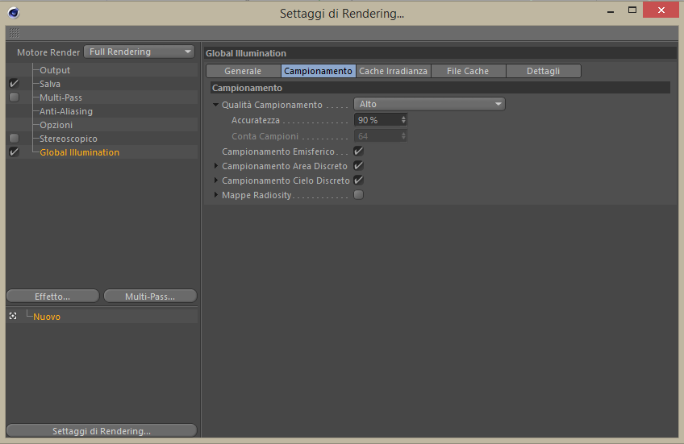Expand the Mappe Radiosity arrow

point(216,195)
